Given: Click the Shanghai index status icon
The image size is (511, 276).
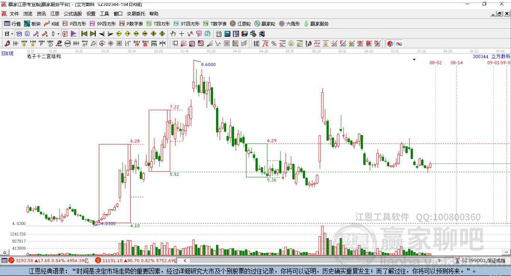Looking at the screenshot, I should tap(11, 261).
